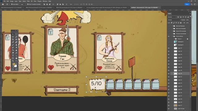Open the Image menu
This screenshot has width=198, height=111.
click(12, 1)
